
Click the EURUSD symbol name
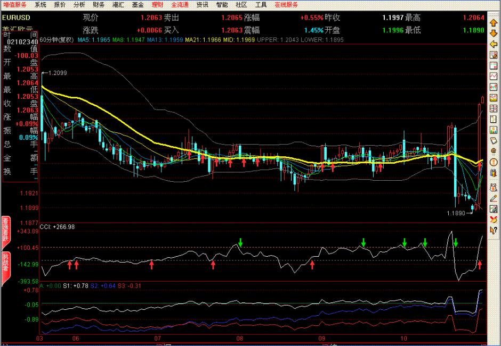(16, 18)
